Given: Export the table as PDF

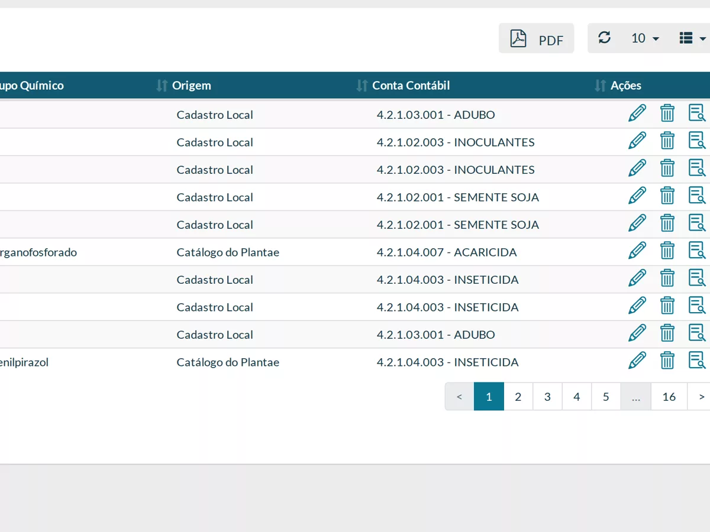Looking at the screenshot, I should 536,38.
